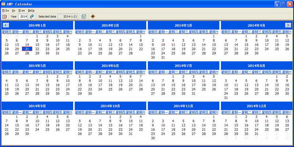This screenshot has height=147, width=294.
Task: Select highlighted January 21
Action: 27,49
